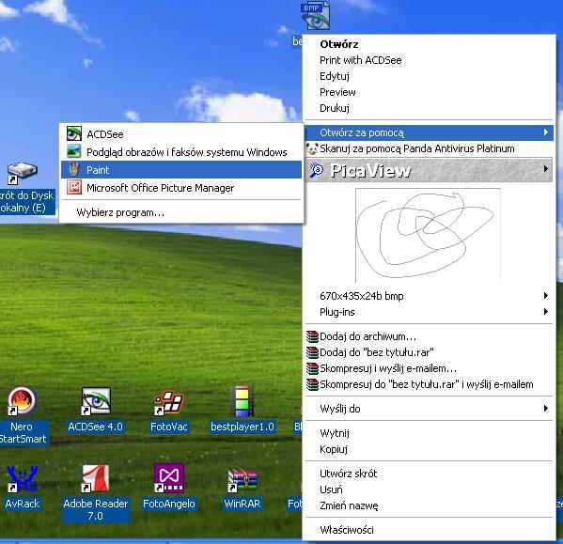Select Otwórz za pomocą entry
Screen dimensions: 563x544
(x=429, y=132)
